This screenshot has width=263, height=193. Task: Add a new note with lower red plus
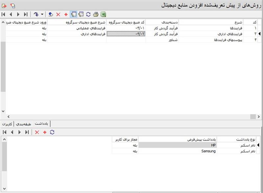pyautogui.click(x=45, y=132)
